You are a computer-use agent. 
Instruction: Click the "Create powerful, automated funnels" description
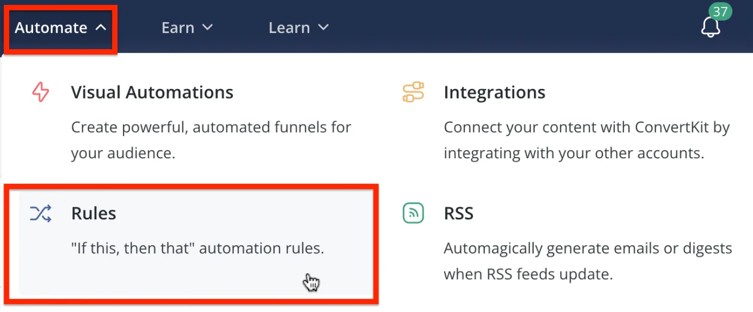tap(211, 127)
